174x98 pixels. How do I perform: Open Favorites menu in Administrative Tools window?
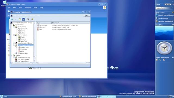(x=28, y=8)
